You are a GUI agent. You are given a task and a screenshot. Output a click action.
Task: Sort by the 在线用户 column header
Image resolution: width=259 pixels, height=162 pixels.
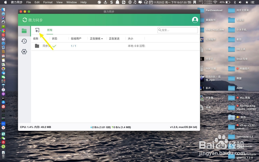pos(76,39)
